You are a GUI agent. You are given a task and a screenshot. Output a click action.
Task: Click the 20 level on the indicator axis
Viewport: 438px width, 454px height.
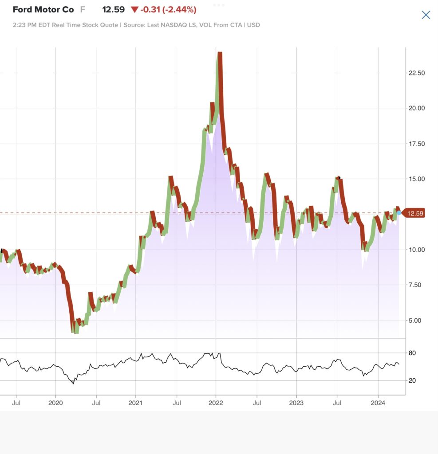(412, 380)
